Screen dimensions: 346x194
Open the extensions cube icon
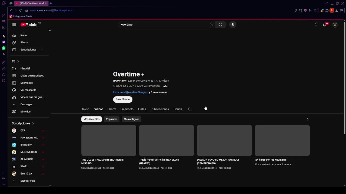(x=327, y=10)
